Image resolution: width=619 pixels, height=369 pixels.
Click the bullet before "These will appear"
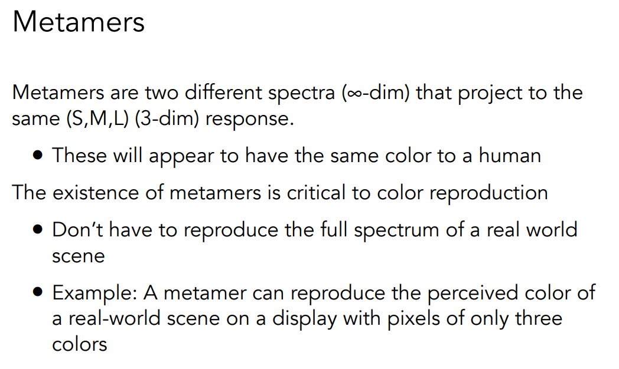(x=39, y=156)
